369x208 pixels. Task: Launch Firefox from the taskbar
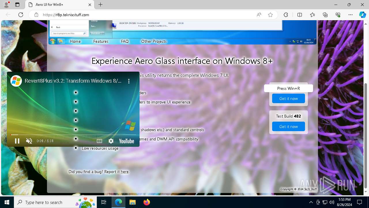[x=146, y=202]
